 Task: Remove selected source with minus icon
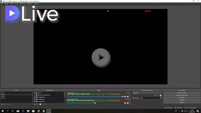38,104
